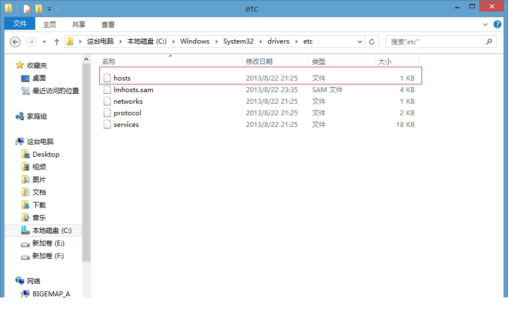Click the hosts file icon
The height and width of the screenshot is (309, 508).
click(x=107, y=78)
